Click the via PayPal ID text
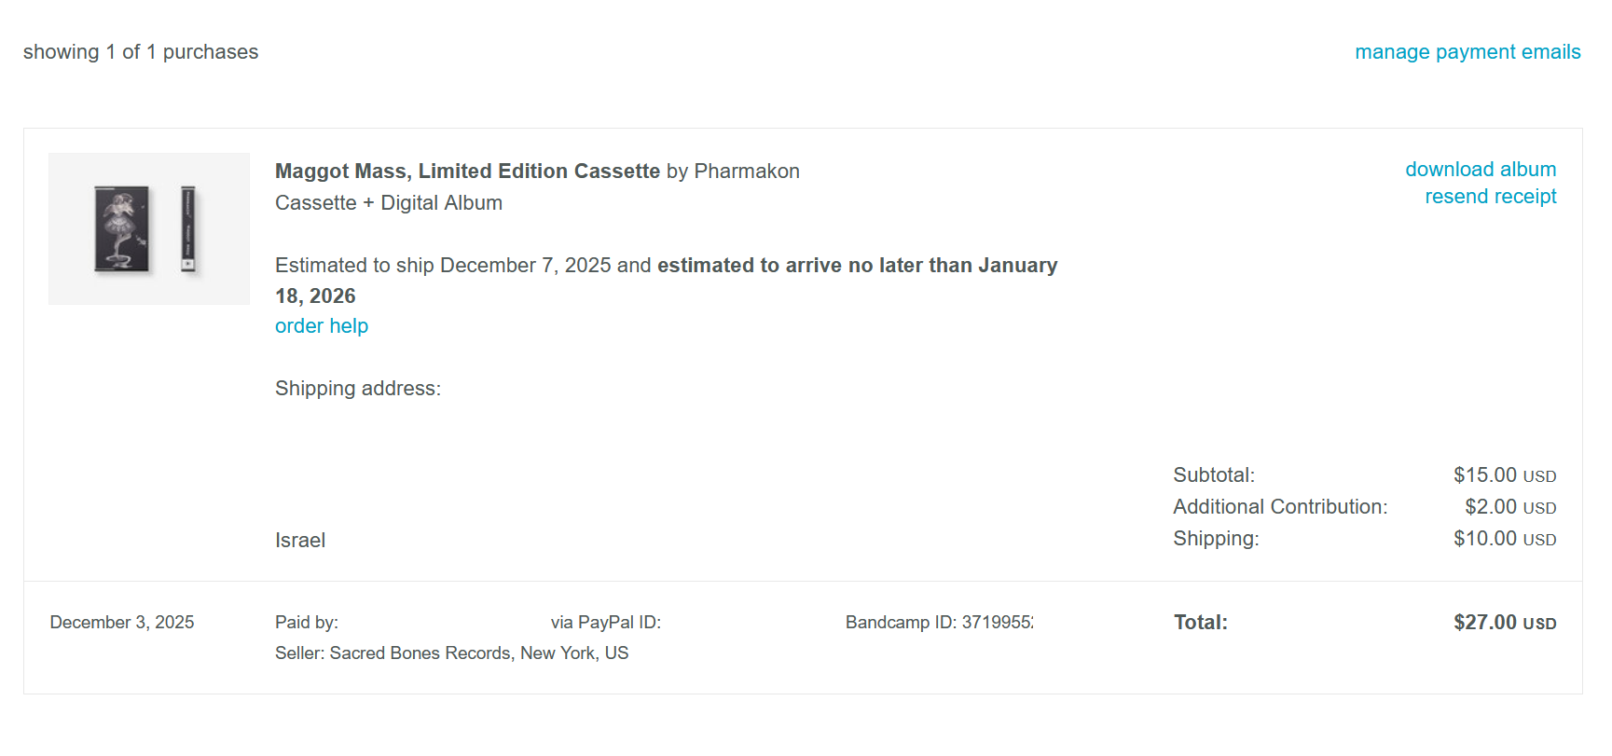 click(x=605, y=623)
